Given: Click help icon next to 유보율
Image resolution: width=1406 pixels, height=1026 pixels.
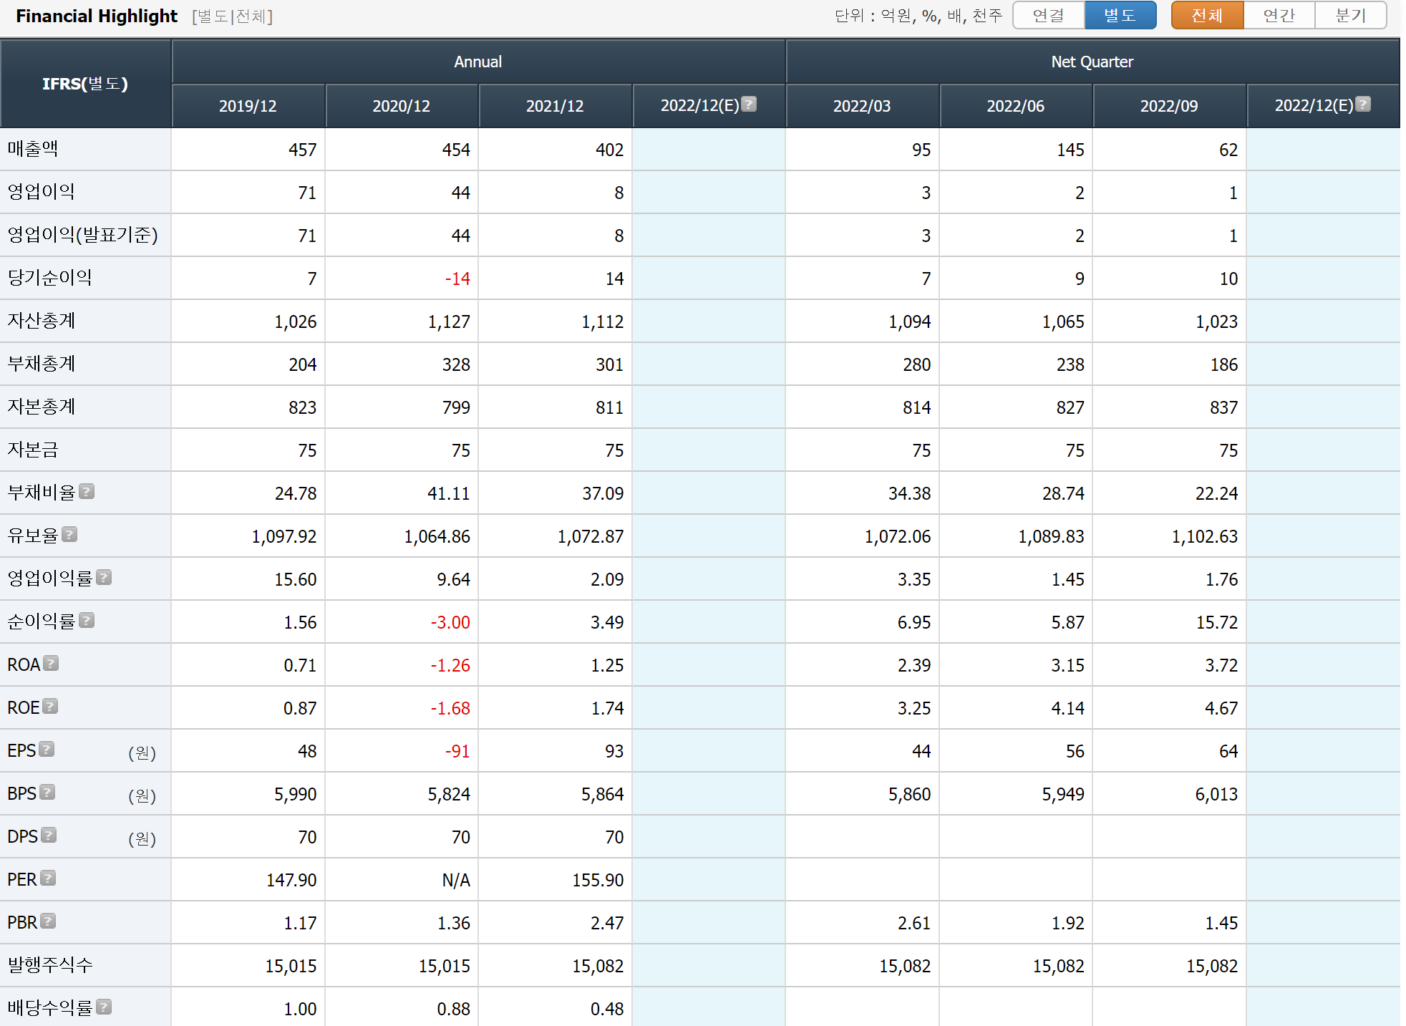Looking at the screenshot, I should coord(69,535).
